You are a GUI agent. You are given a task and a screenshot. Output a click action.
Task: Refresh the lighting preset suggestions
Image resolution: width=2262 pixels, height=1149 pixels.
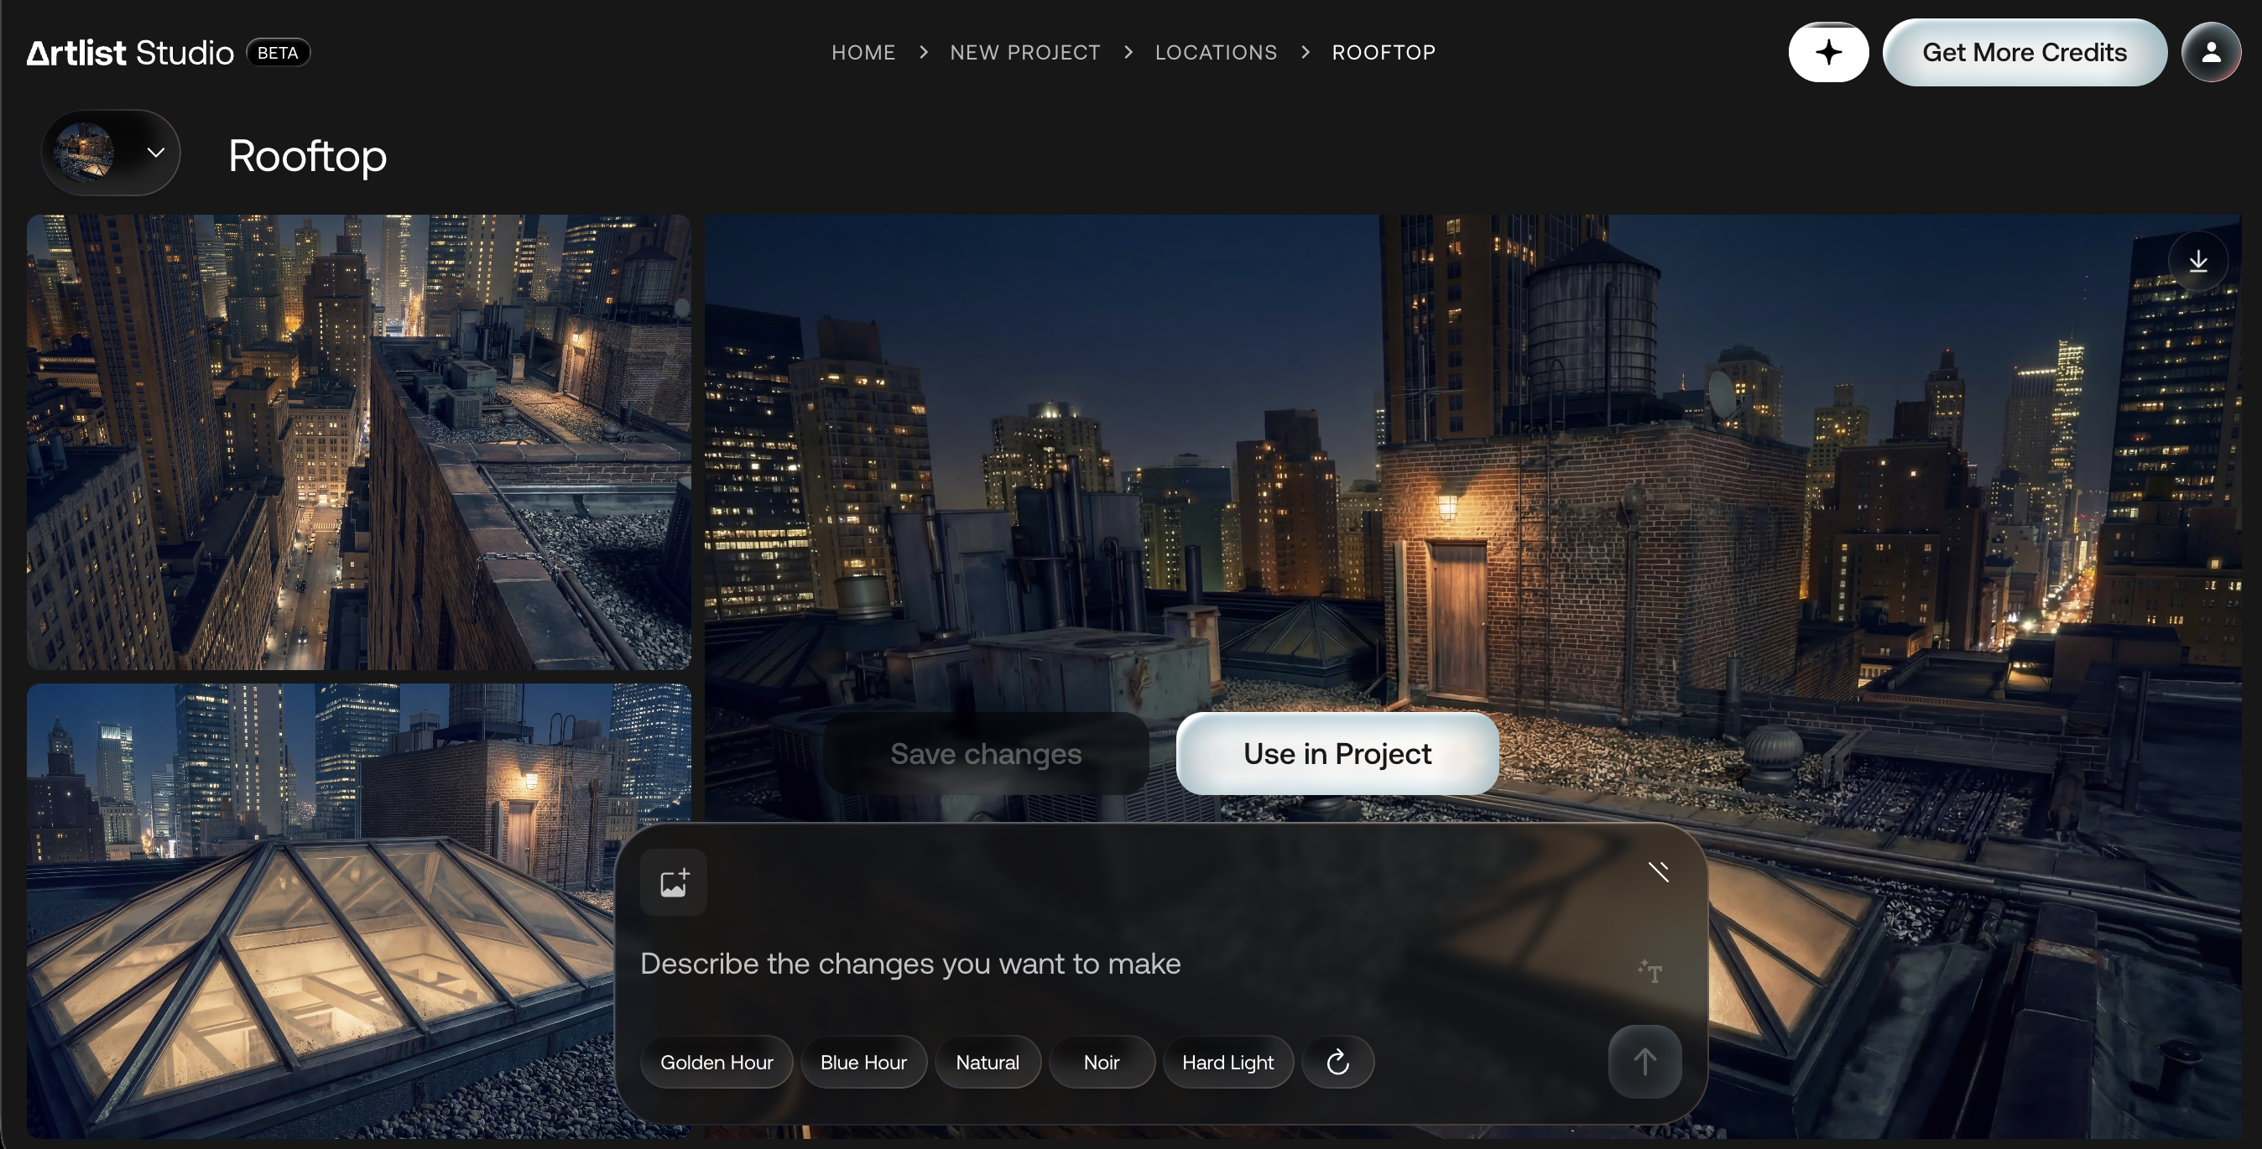(1337, 1062)
